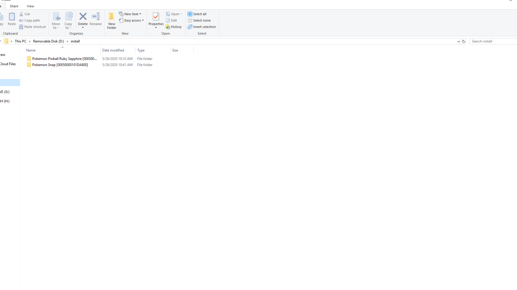Image resolution: width=517 pixels, height=290 pixels.
Task: Click the install breadcrumb segment
Action: tap(75, 41)
